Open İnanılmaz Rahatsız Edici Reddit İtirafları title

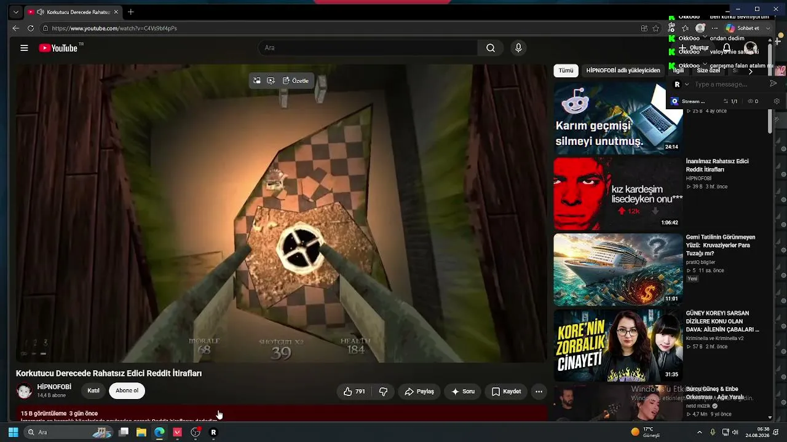coord(717,165)
